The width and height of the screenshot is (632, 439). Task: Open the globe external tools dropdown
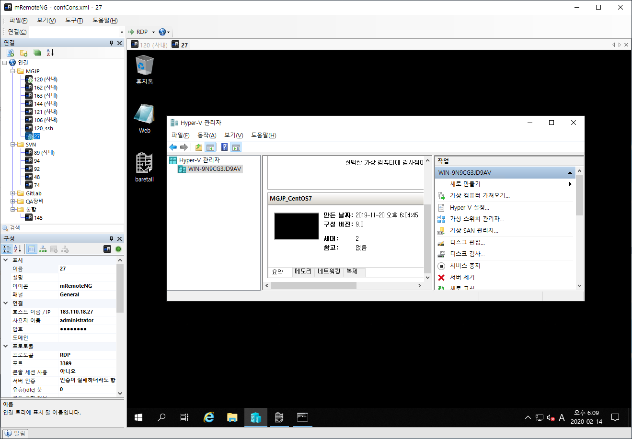164,32
